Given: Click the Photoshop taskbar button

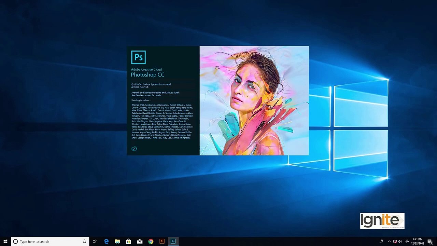Looking at the screenshot, I should [173, 242].
